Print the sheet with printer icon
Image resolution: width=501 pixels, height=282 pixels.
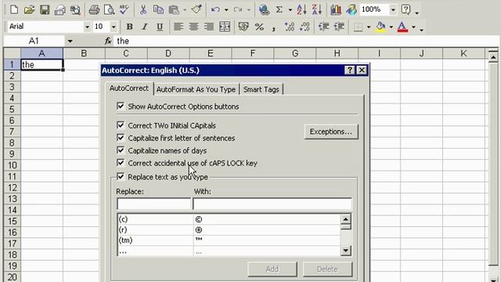tap(94, 10)
